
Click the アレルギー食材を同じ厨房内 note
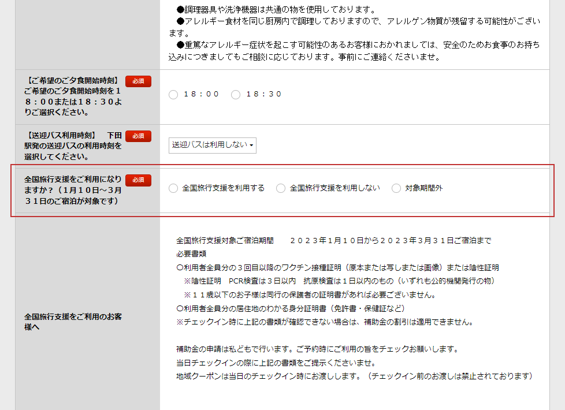click(355, 27)
